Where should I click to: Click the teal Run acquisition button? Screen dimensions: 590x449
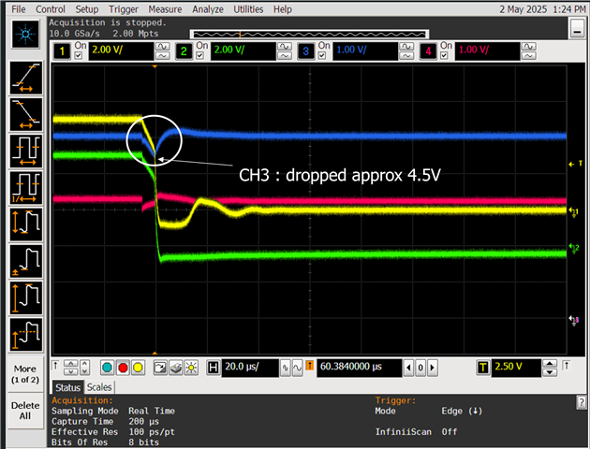coord(108,368)
